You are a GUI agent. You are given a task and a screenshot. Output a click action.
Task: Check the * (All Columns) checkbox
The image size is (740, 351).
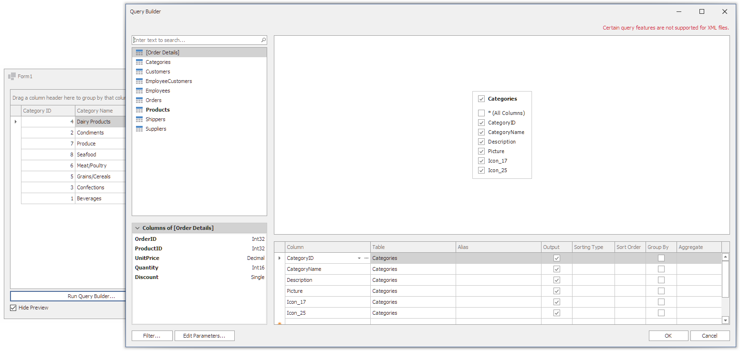click(x=481, y=113)
